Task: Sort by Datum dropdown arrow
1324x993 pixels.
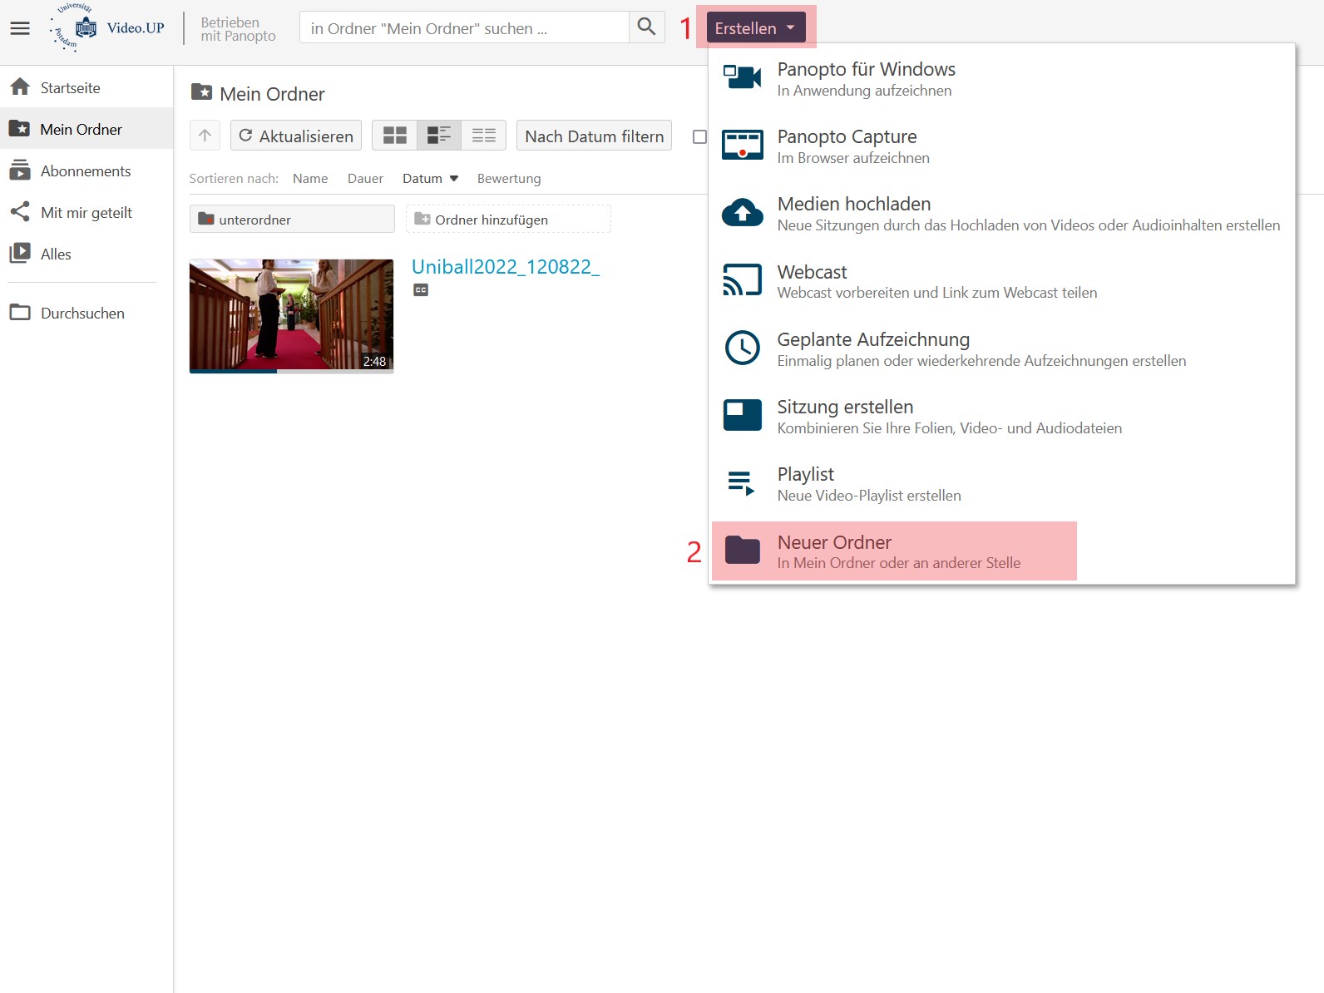Action: pyautogui.click(x=454, y=179)
